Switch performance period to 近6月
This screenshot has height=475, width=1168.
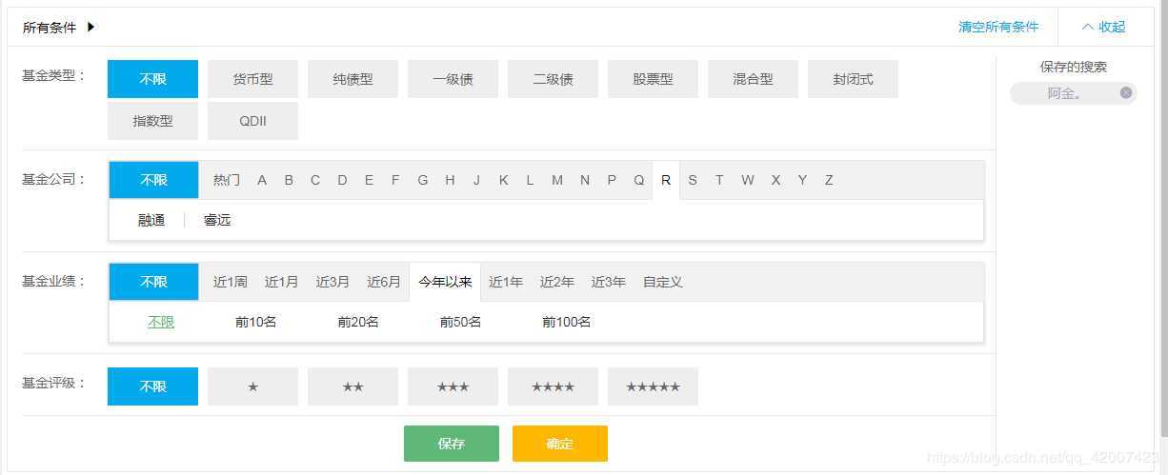pos(384,282)
